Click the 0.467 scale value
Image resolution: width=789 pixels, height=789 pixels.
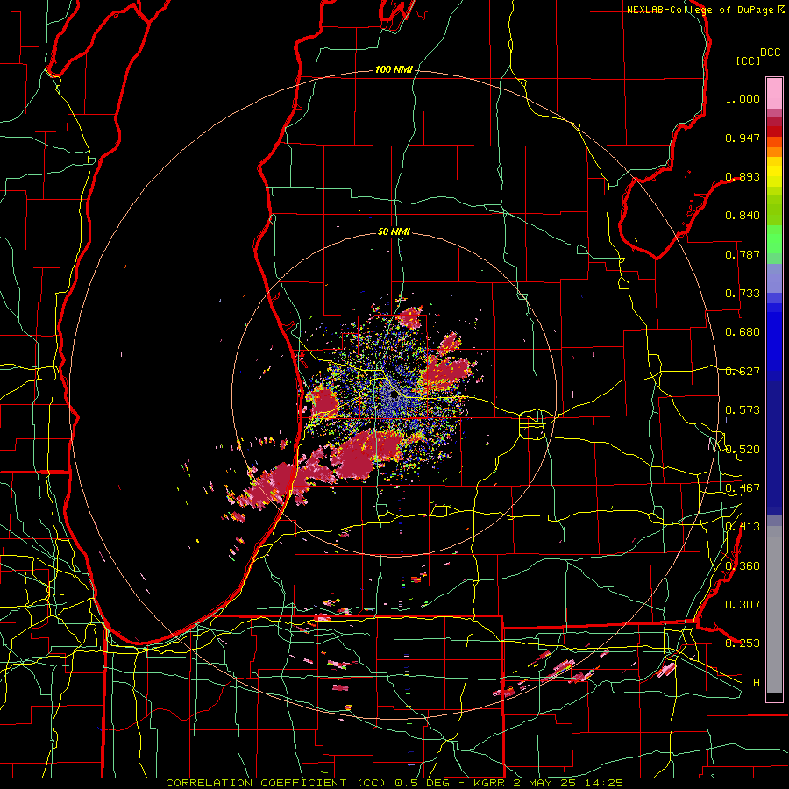[x=743, y=488]
